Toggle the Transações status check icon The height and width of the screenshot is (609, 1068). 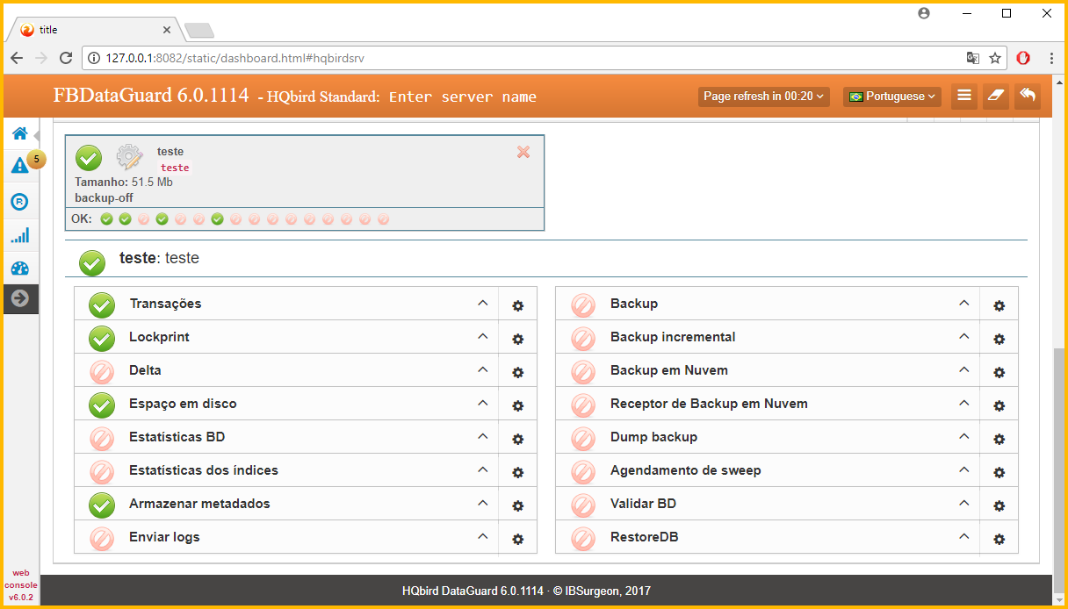point(102,305)
